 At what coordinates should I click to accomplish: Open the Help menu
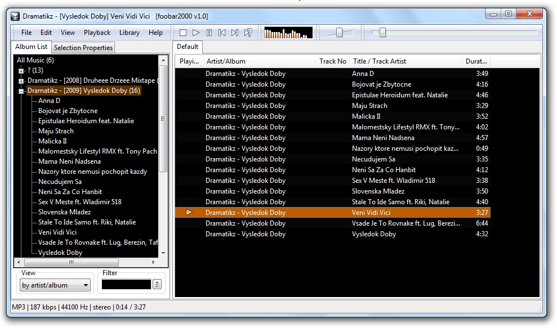tap(155, 33)
